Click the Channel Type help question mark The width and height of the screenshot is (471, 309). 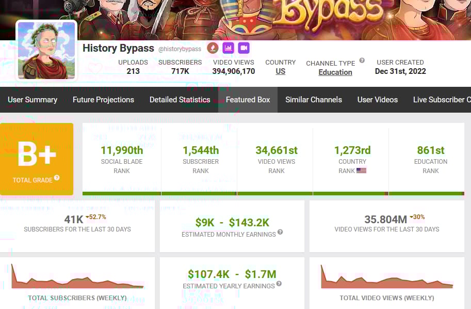pos(362,60)
